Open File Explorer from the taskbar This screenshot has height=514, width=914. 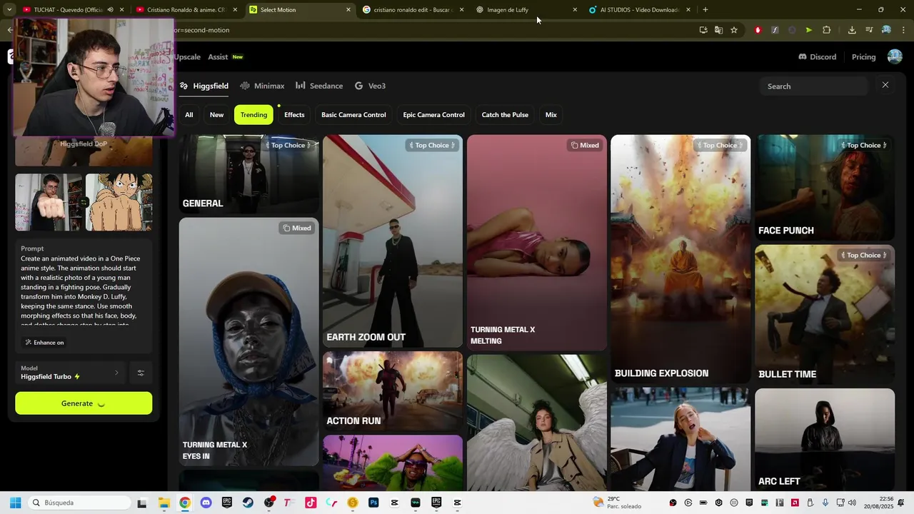point(164,503)
